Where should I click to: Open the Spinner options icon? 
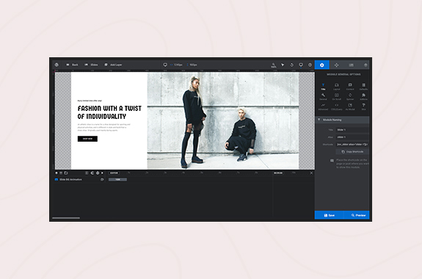tap(350, 96)
